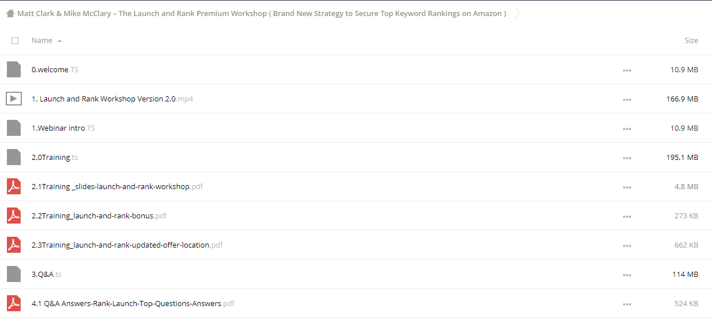Tick the select-all checkbox in the header
Screen dimensions: 712x321
click(x=15, y=41)
